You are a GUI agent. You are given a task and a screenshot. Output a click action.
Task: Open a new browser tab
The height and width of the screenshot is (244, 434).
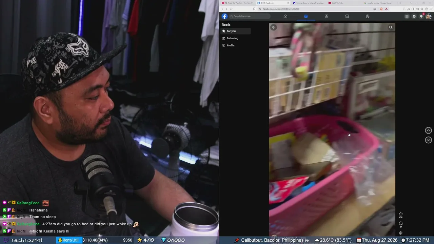tap(400, 3)
